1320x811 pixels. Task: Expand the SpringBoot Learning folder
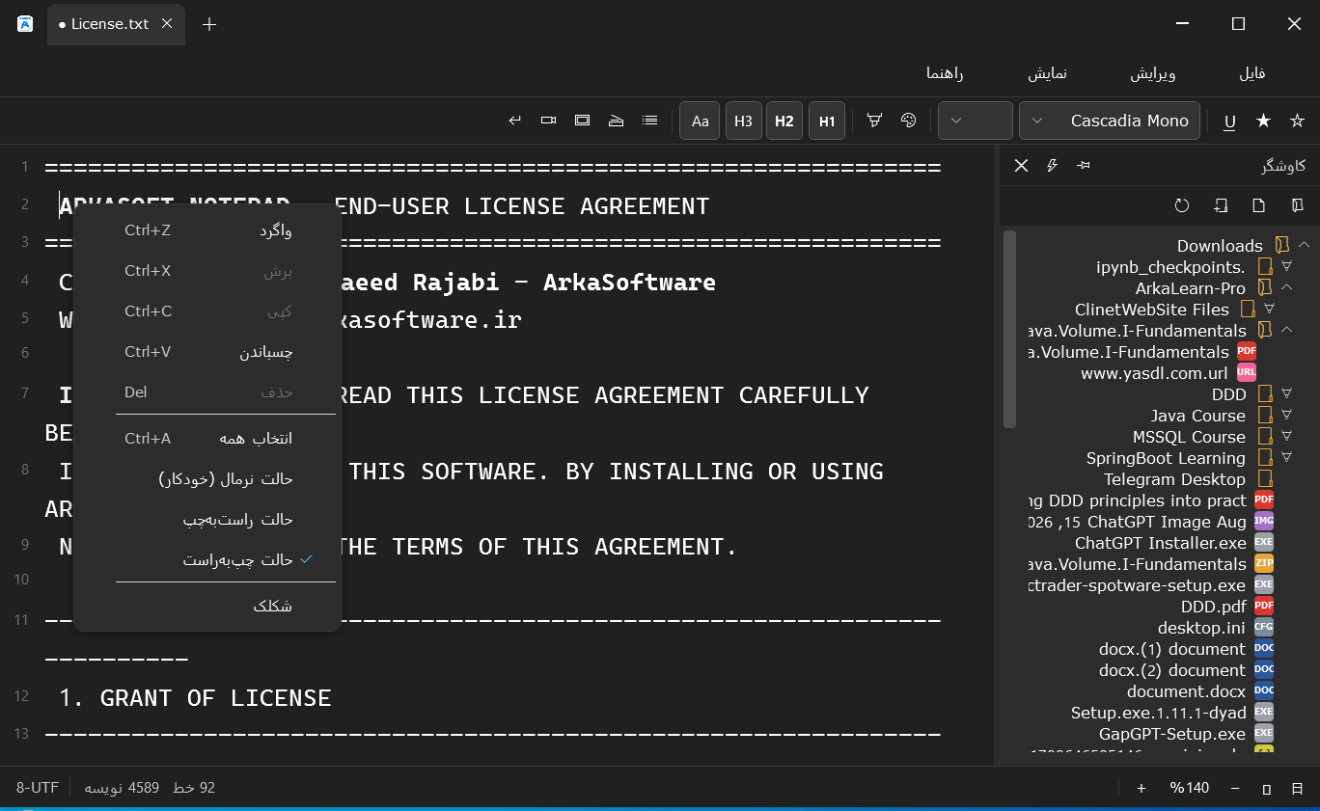(x=1287, y=458)
